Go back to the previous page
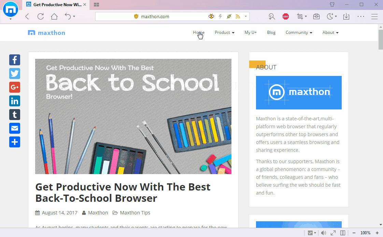 27,16
